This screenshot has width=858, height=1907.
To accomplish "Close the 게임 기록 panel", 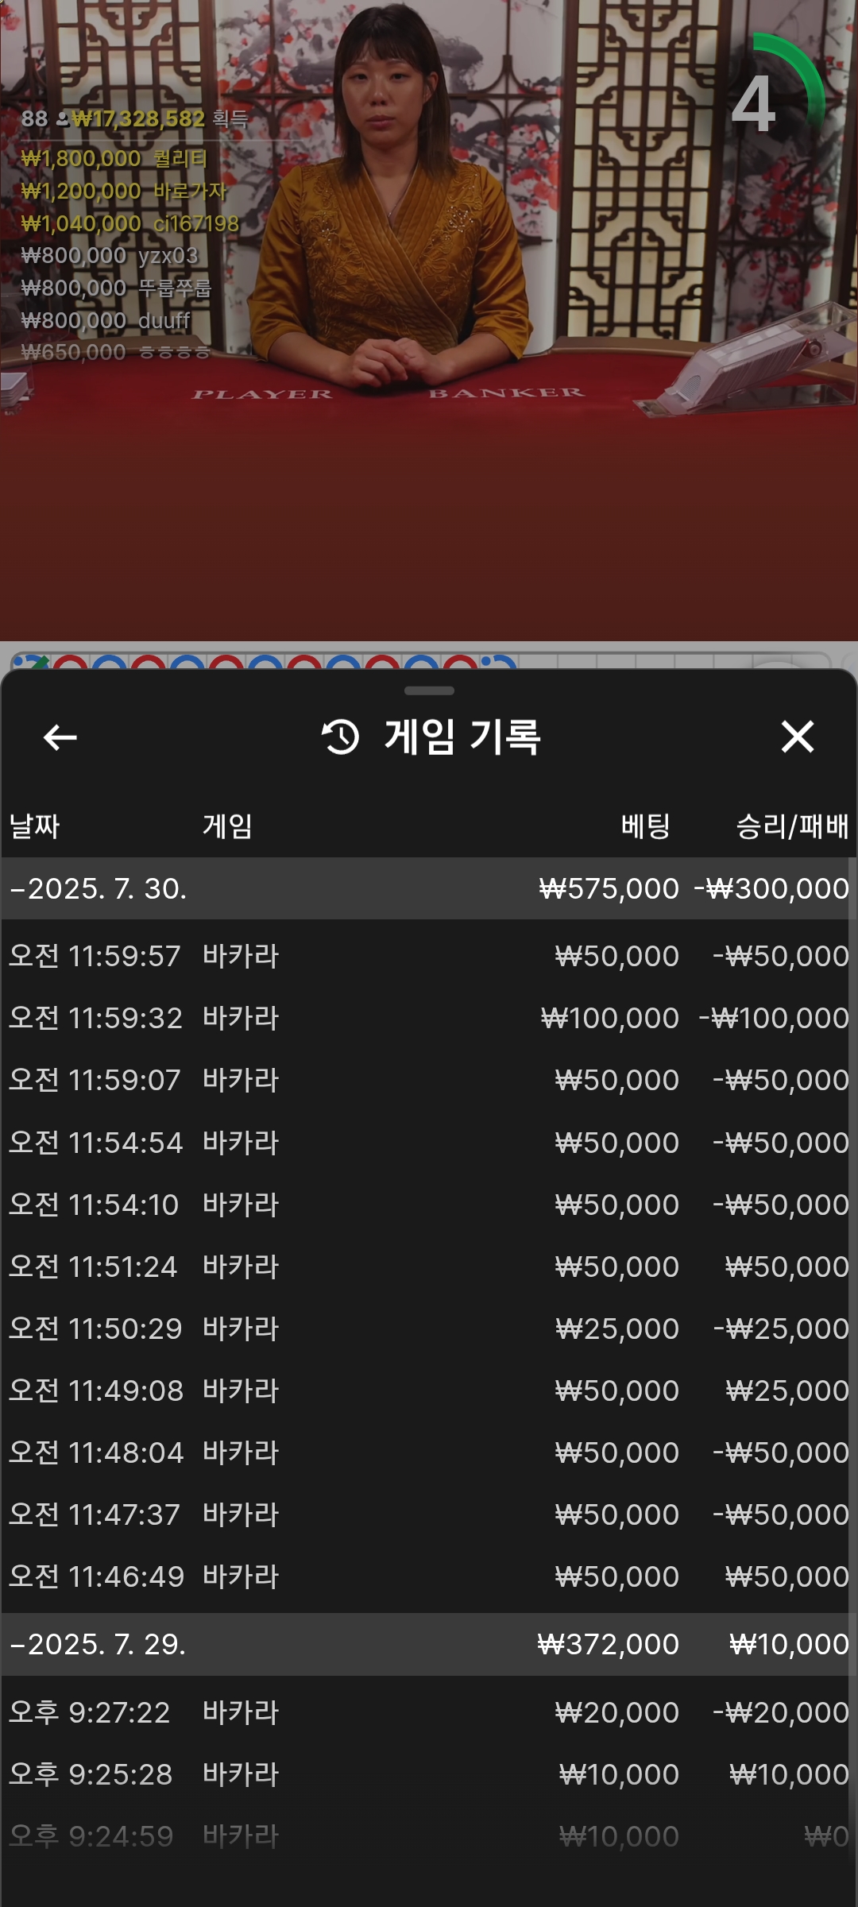I will tap(798, 737).
